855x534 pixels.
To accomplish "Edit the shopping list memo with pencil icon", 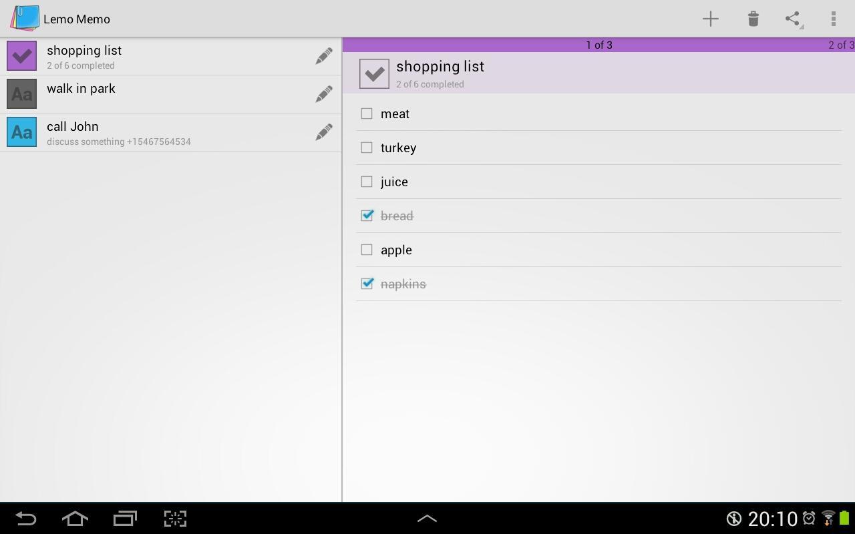I will [x=324, y=56].
